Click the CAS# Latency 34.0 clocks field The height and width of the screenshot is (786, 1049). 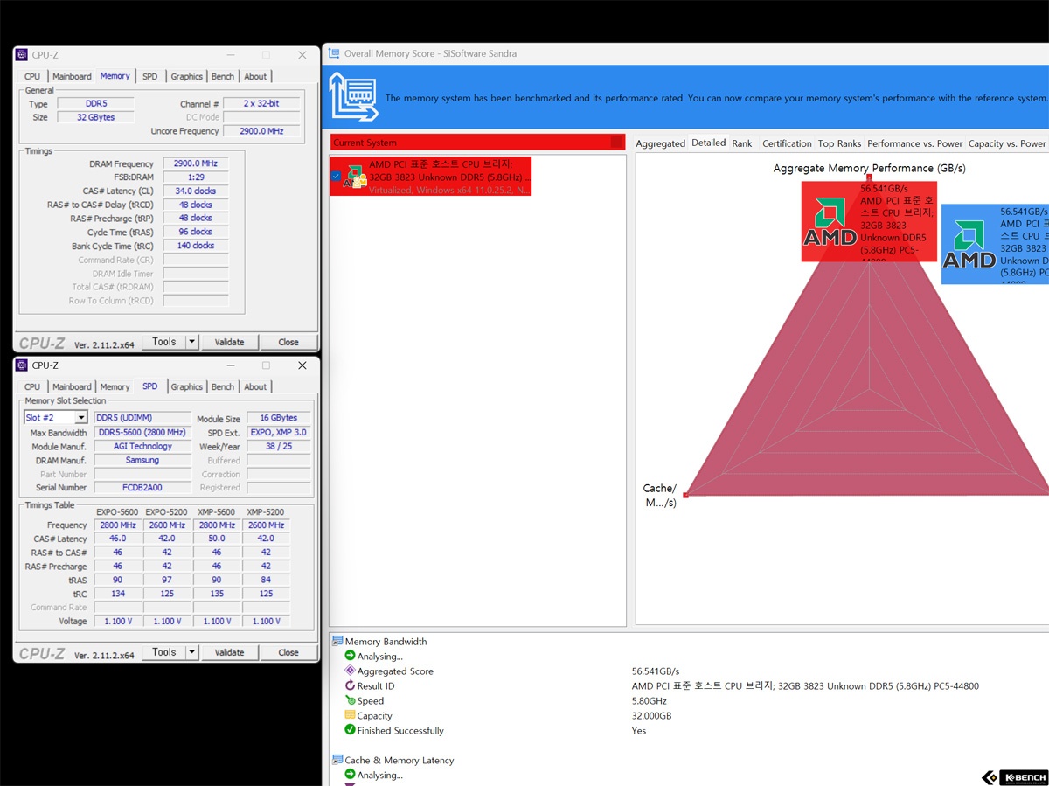pyautogui.click(x=196, y=191)
